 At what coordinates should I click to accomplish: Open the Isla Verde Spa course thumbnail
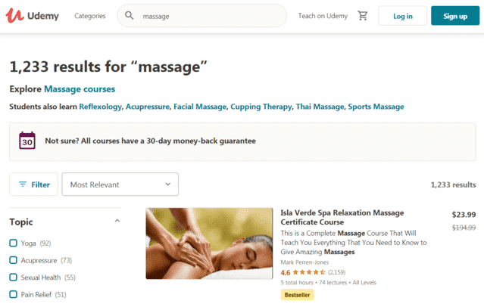tap(209, 244)
